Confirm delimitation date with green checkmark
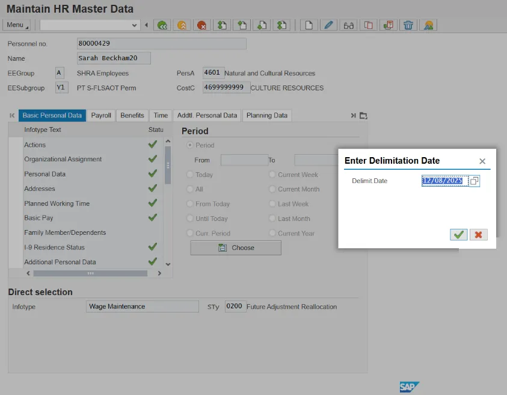This screenshot has height=395, width=507. click(x=458, y=235)
